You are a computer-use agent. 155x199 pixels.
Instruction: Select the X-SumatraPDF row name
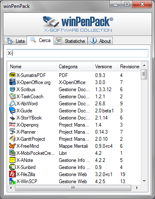(x=31, y=75)
